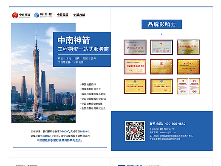Click the 10889 completed projects figure
Viewport: 221px width, 166px height.
click(83, 132)
